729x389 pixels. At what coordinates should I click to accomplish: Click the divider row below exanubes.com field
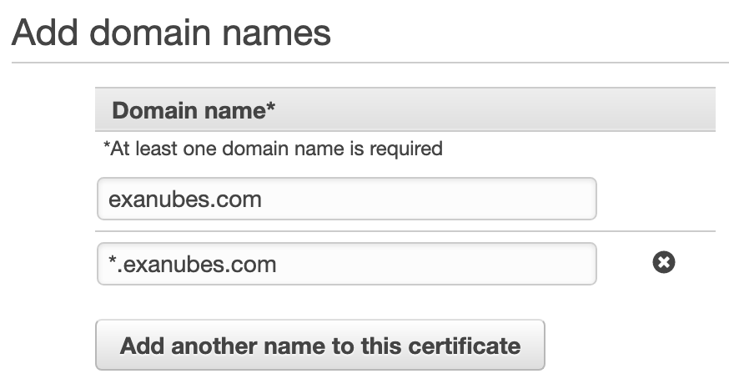tap(405, 230)
